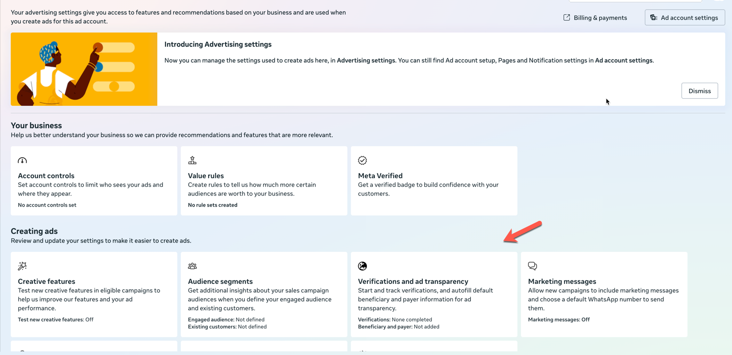Screen dimensions: 732x355
Task: Click the Ad account settings icon
Action: click(x=654, y=18)
